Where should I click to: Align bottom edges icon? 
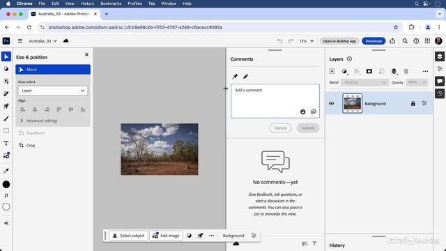tap(83, 109)
